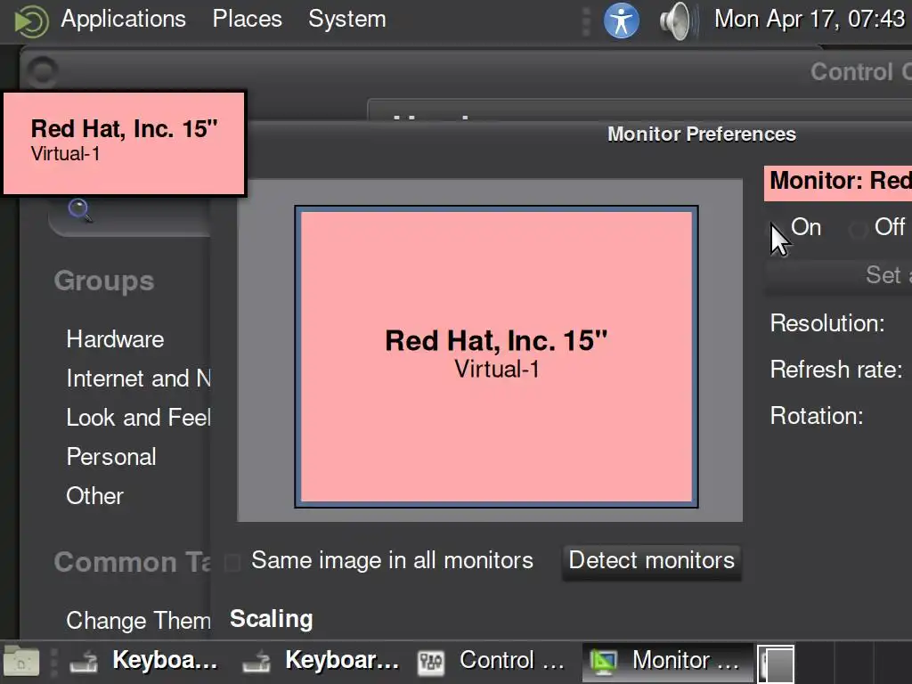
Task: Open the Places menu
Action: [248, 20]
